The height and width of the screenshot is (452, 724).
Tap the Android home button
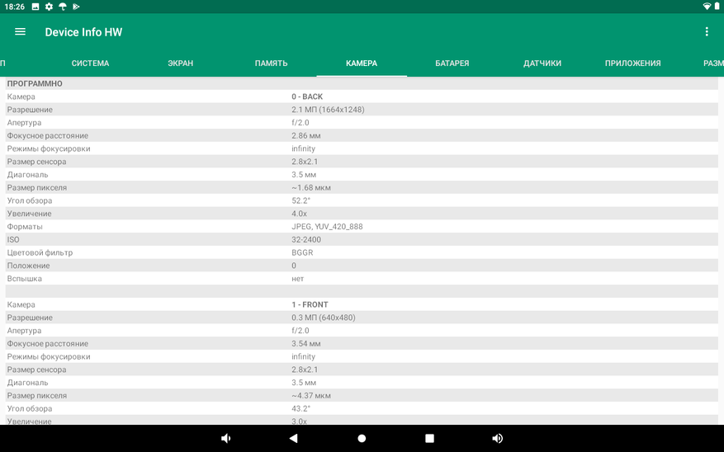(362, 438)
